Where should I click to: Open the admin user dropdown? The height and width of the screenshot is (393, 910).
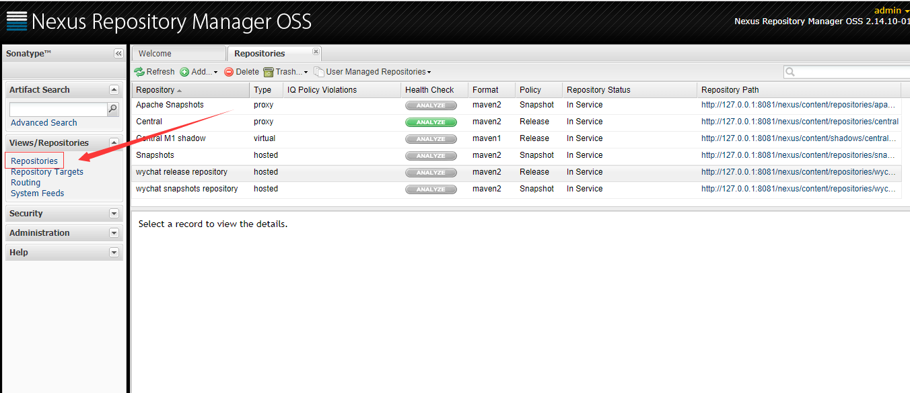891,10
